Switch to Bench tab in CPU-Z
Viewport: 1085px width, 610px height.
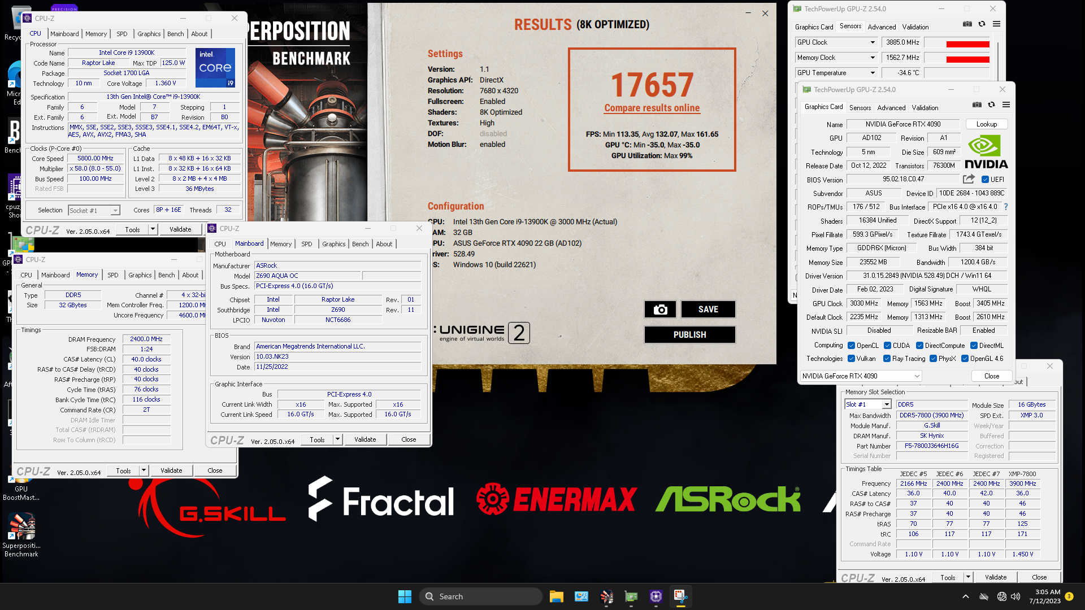[175, 34]
